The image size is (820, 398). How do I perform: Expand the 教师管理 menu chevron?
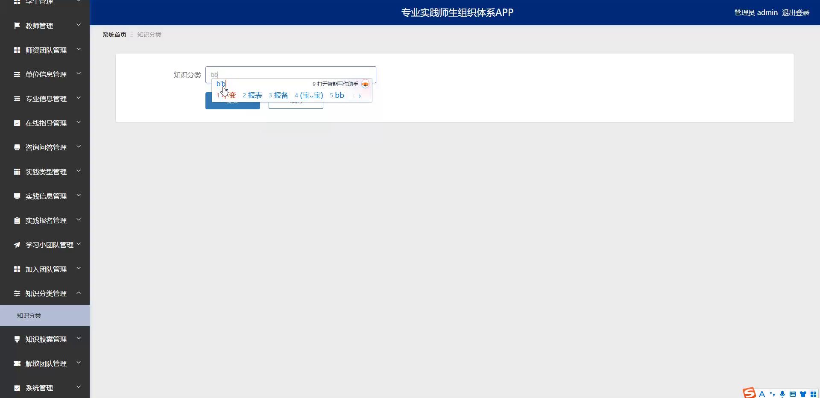click(79, 25)
